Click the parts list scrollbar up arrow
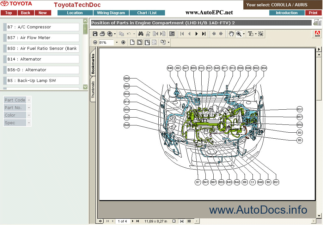 [85, 21]
